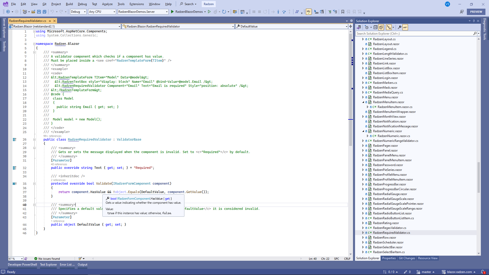Toggle Show All Files in Solution Explorer
Image resolution: width=489 pixels, height=275 pixels.
pyautogui.click(x=381, y=27)
